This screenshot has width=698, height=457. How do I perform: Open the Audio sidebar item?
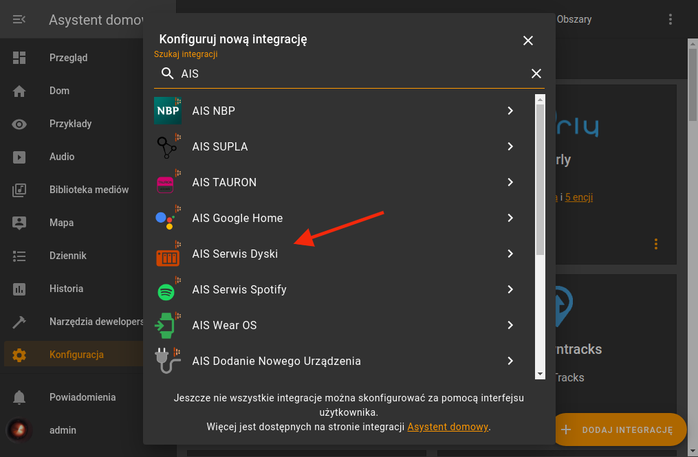coord(74,157)
